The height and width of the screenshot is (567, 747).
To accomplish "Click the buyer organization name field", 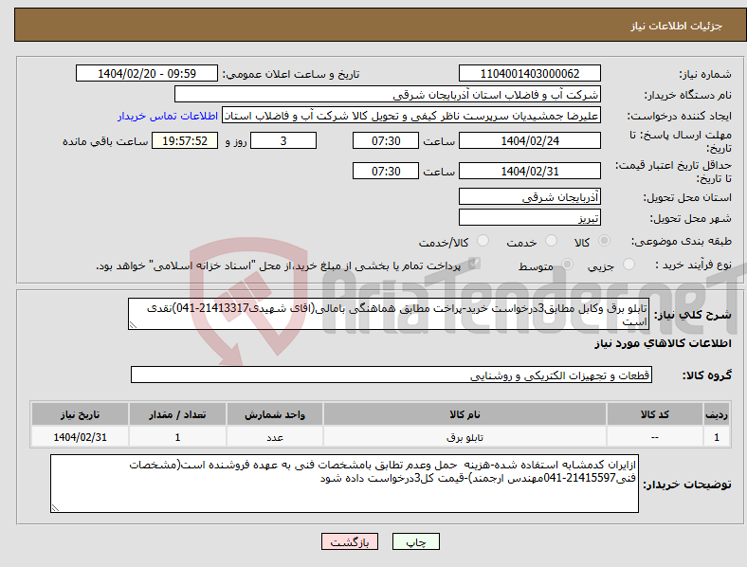I will (x=388, y=94).
